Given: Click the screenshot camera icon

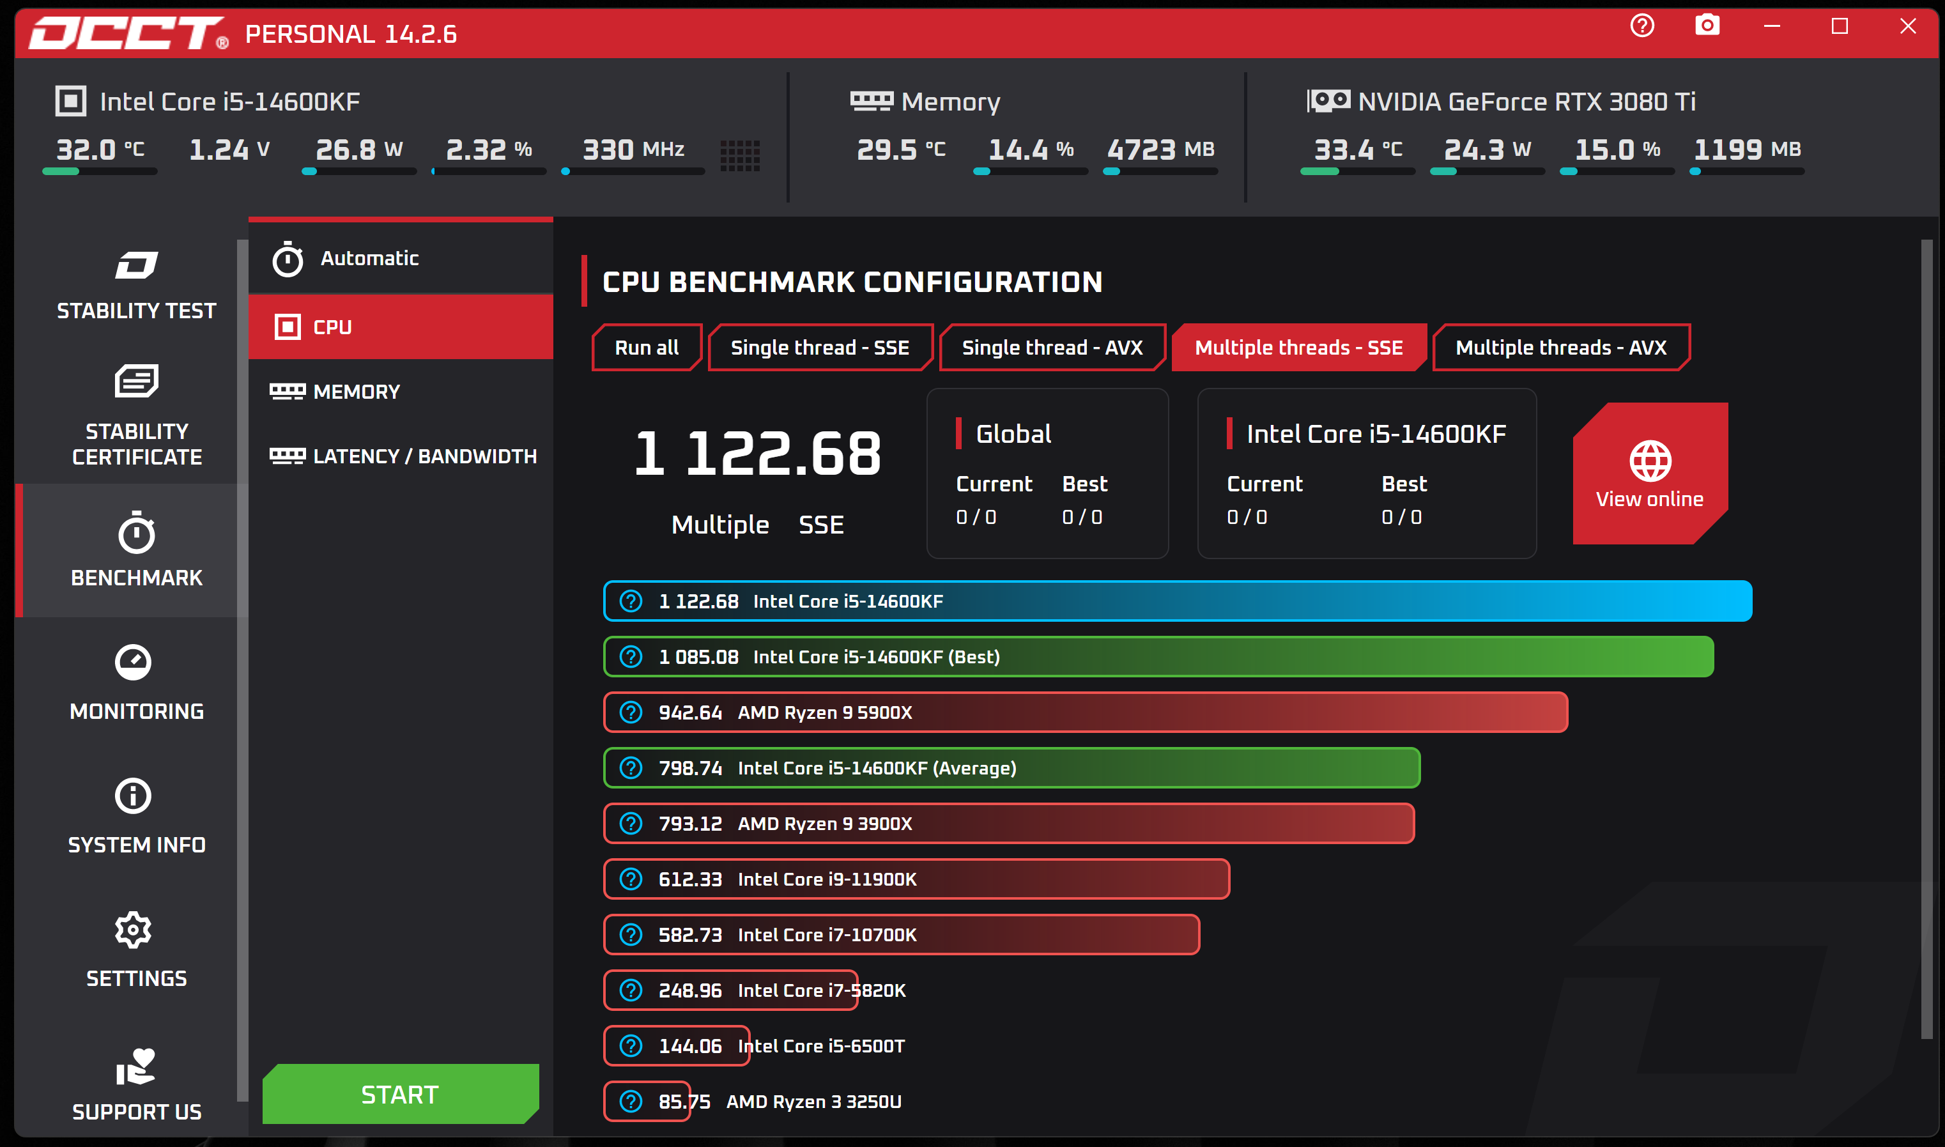Looking at the screenshot, I should pos(1707,26).
